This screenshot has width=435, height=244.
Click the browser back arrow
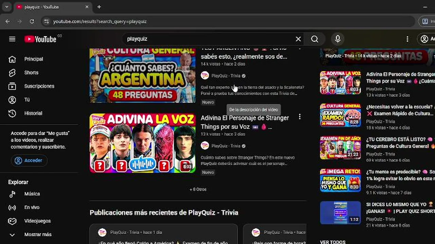(x=7, y=21)
